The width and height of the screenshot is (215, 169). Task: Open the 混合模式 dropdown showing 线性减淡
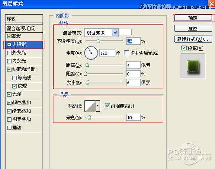(x=101, y=33)
